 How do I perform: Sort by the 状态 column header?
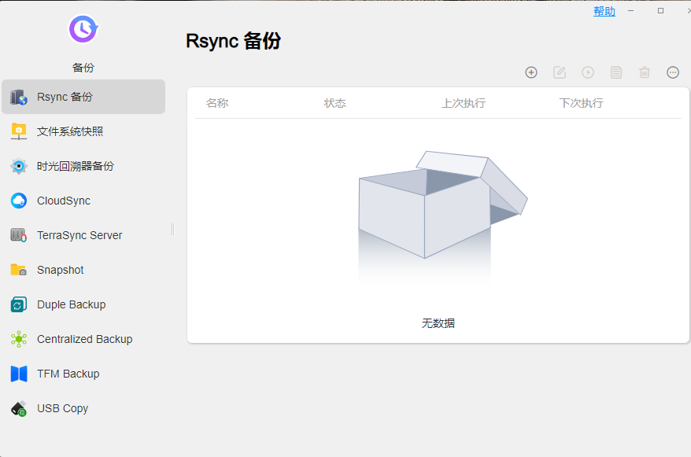(x=335, y=103)
